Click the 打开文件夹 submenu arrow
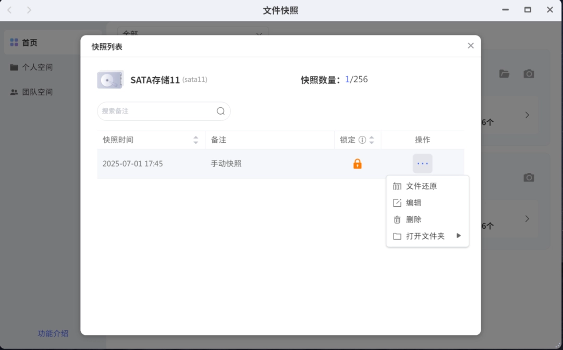This screenshot has width=563, height=350. coord(459,235)
